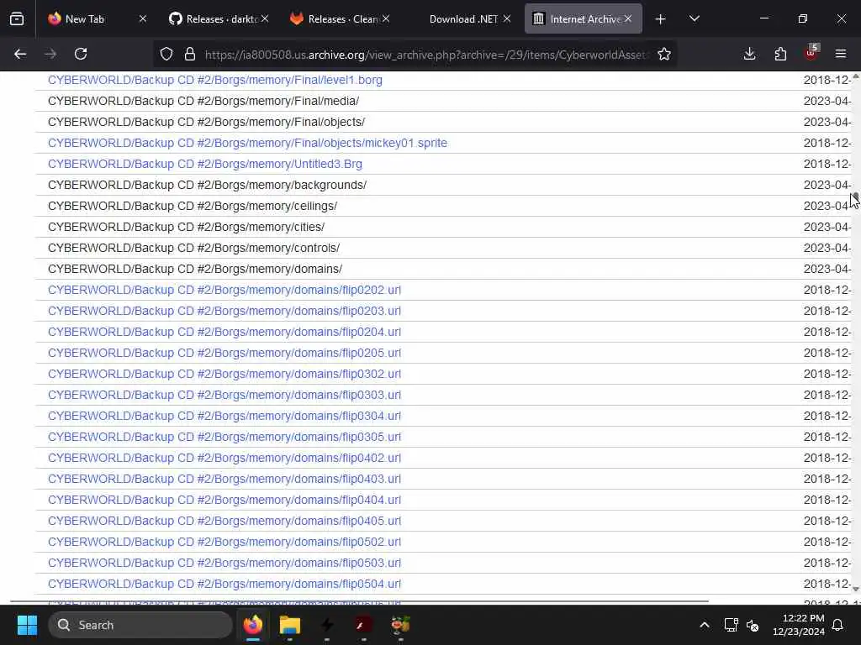This screenshot has height=645, width=861.
Task: Open flip0503.url link
Action: [224, 564]
